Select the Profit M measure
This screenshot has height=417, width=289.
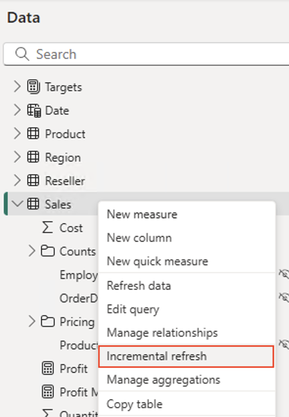(x=79, y=392)
